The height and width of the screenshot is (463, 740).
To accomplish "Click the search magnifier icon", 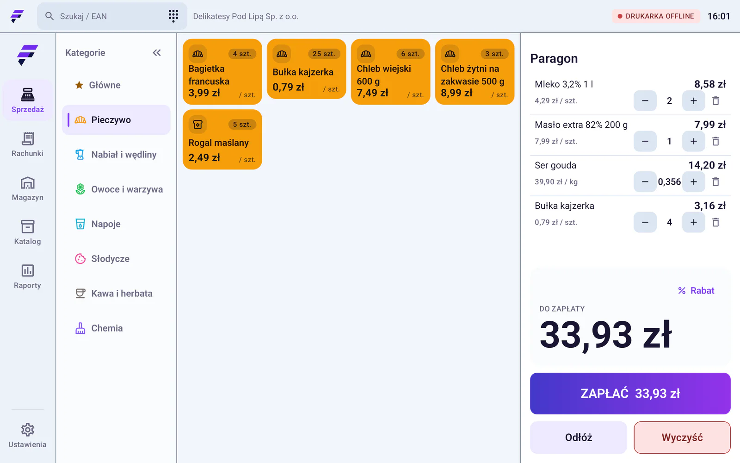I will click(49, 16).
